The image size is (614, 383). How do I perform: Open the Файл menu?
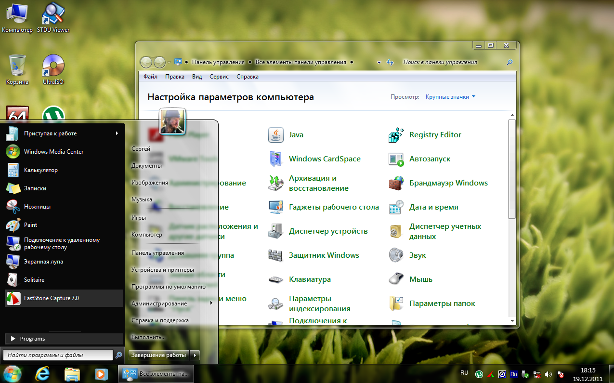150,77
